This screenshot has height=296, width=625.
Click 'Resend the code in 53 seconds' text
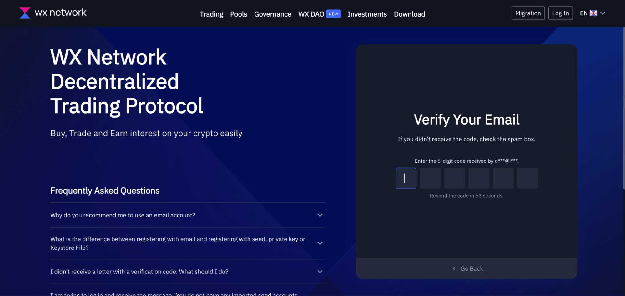(x=466, y=196)
